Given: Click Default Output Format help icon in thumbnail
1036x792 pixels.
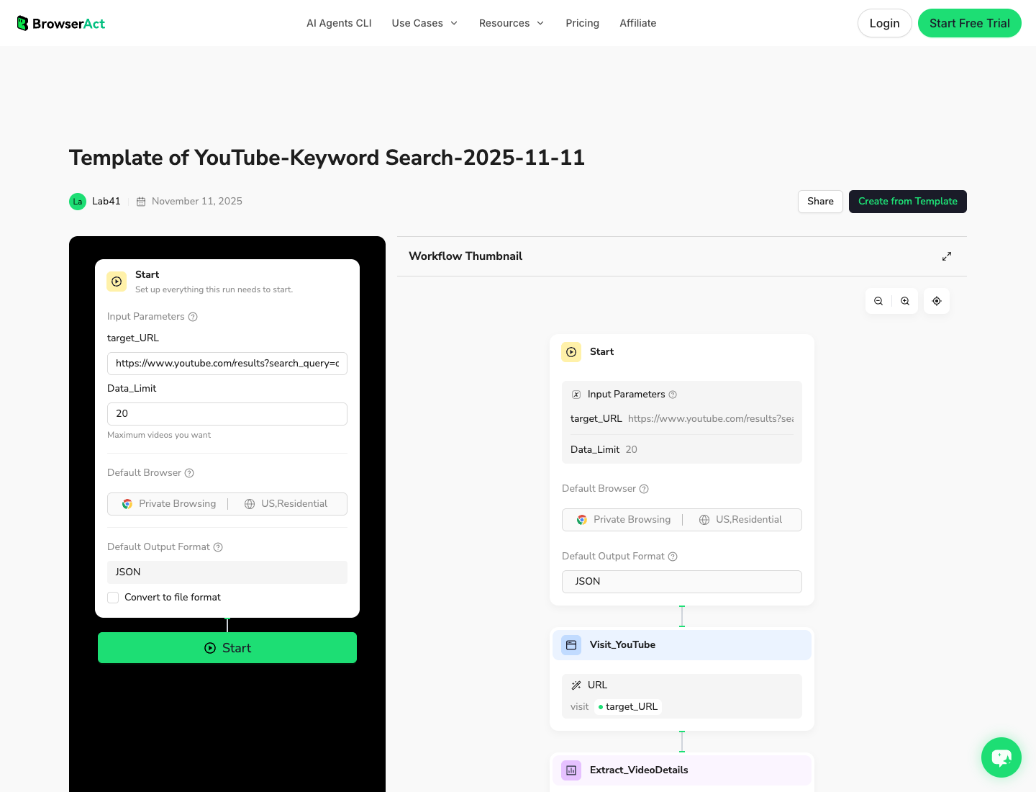Looking at the screenshot, I should tap(673, 557).
